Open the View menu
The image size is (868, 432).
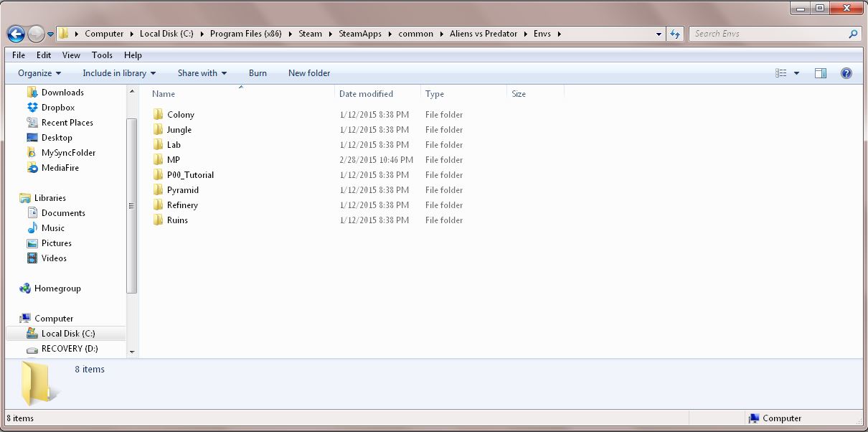(71, 55)
